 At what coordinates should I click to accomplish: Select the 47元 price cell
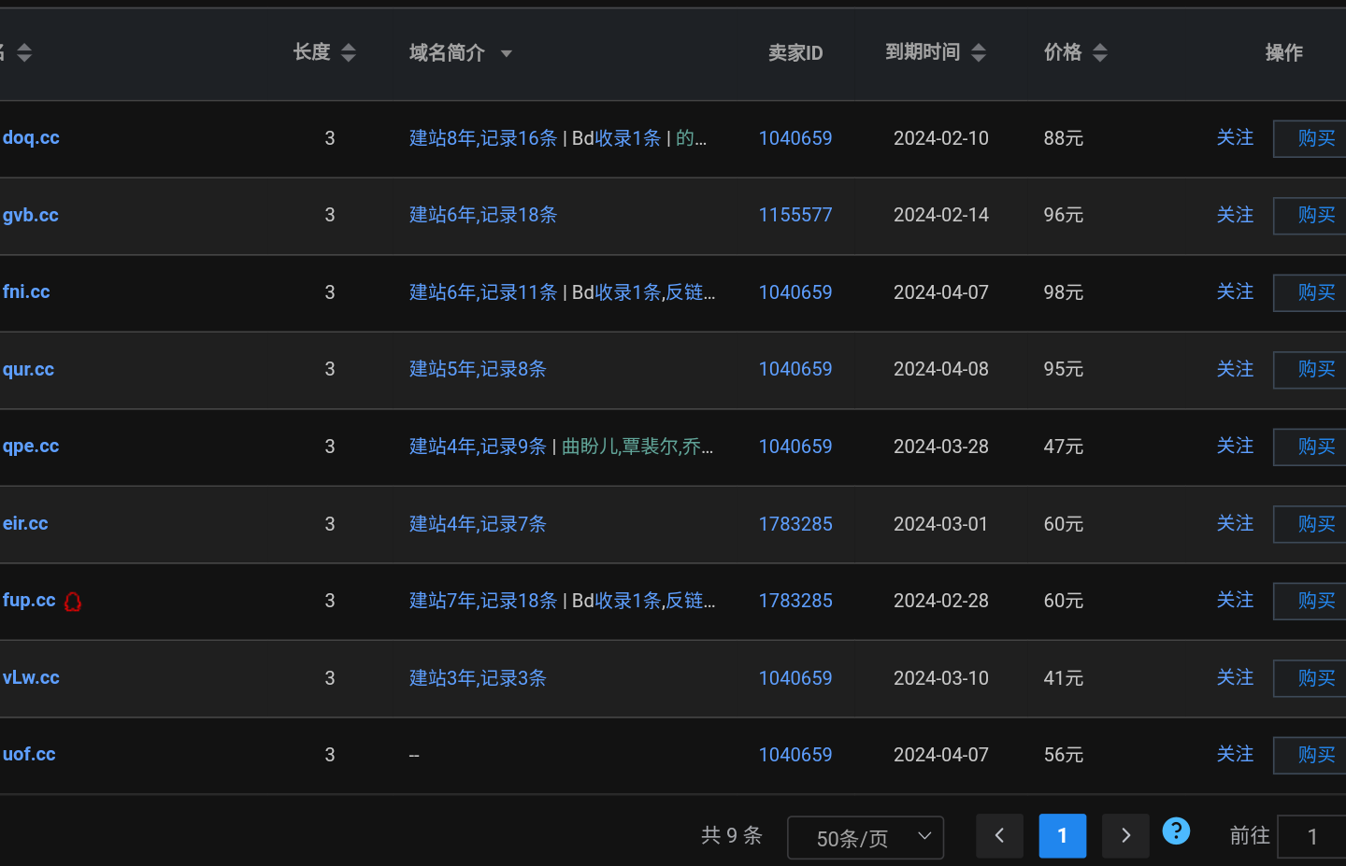[1064, 447]
